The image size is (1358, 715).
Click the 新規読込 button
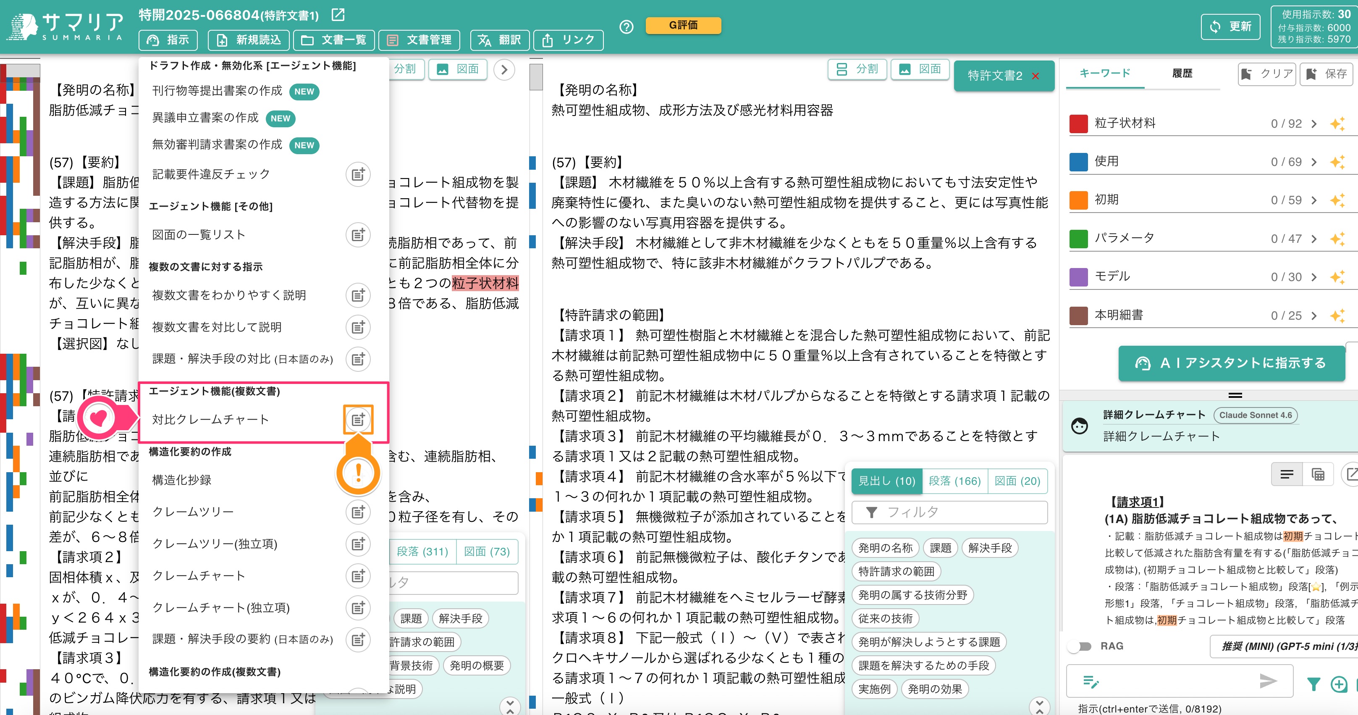pyautogui.click(x=248, y=40)
